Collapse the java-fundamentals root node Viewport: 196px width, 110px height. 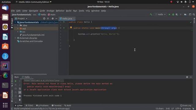pyautogui.click(x=15, y=22)
